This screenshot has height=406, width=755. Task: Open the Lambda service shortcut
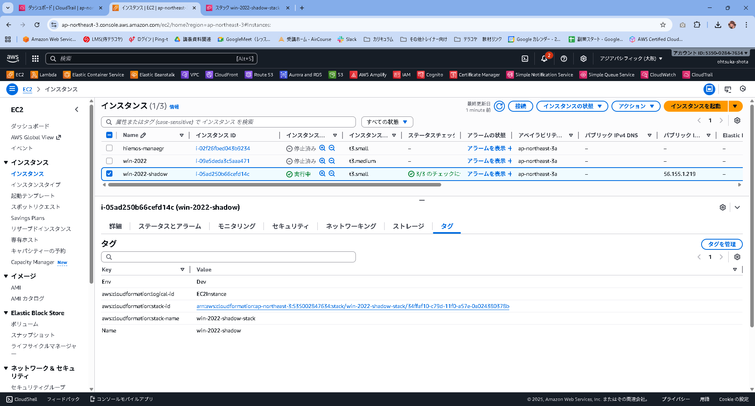[x=44, y=75]
